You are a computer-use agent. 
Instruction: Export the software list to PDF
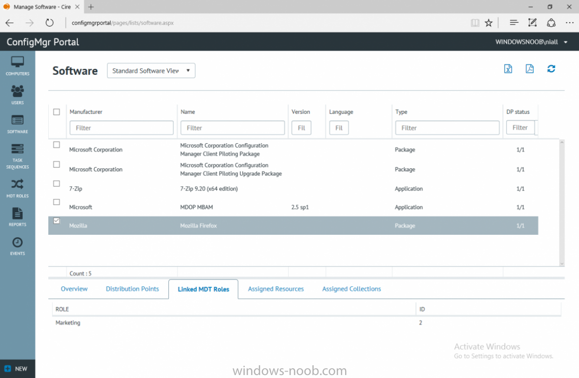pos(530,69)
